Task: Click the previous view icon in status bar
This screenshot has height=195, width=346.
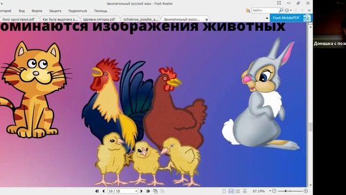Action: coord(155,191)
